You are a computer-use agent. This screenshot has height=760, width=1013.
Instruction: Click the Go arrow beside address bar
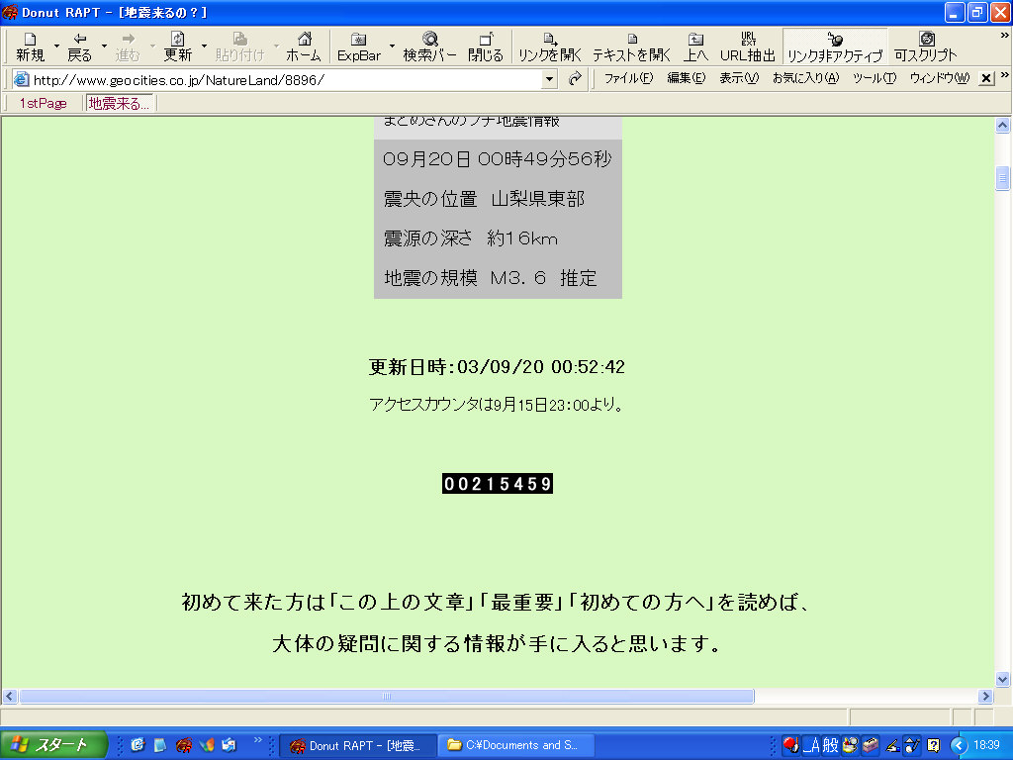575,79
